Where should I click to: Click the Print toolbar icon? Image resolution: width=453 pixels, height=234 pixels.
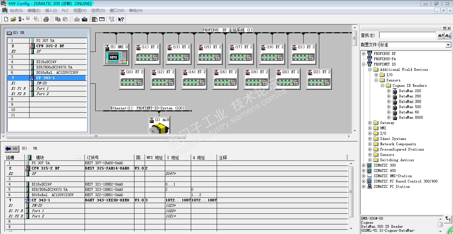[x=46, y=19]
